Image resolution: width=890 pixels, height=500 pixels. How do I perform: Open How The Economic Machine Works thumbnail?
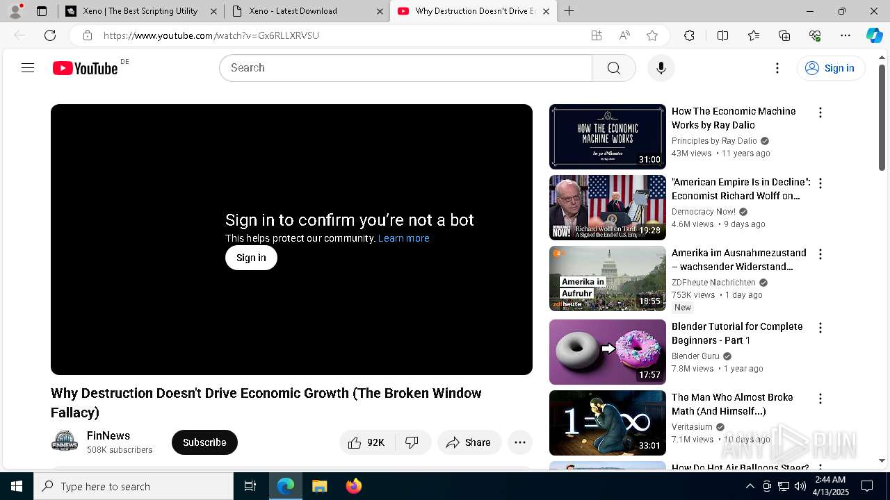point(608,137)
